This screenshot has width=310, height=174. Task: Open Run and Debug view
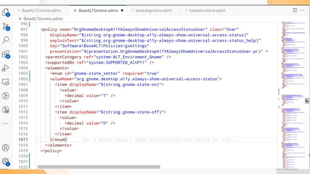coord(5,68)
